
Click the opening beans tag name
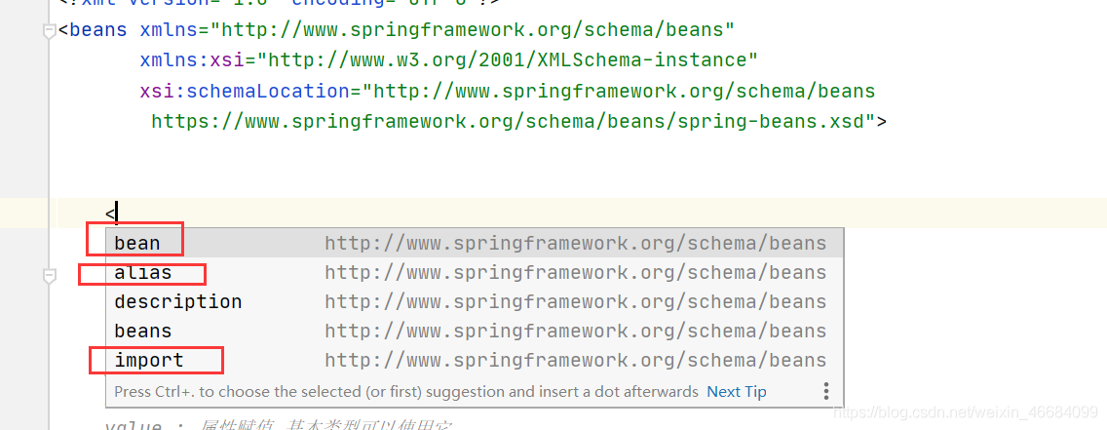(x=97, y=30)
